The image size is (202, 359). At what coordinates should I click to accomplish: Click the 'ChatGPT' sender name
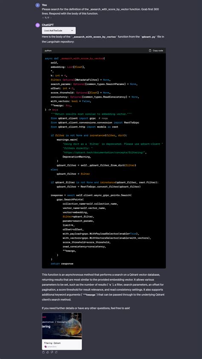pyautogui.click(x=48, y=25)
